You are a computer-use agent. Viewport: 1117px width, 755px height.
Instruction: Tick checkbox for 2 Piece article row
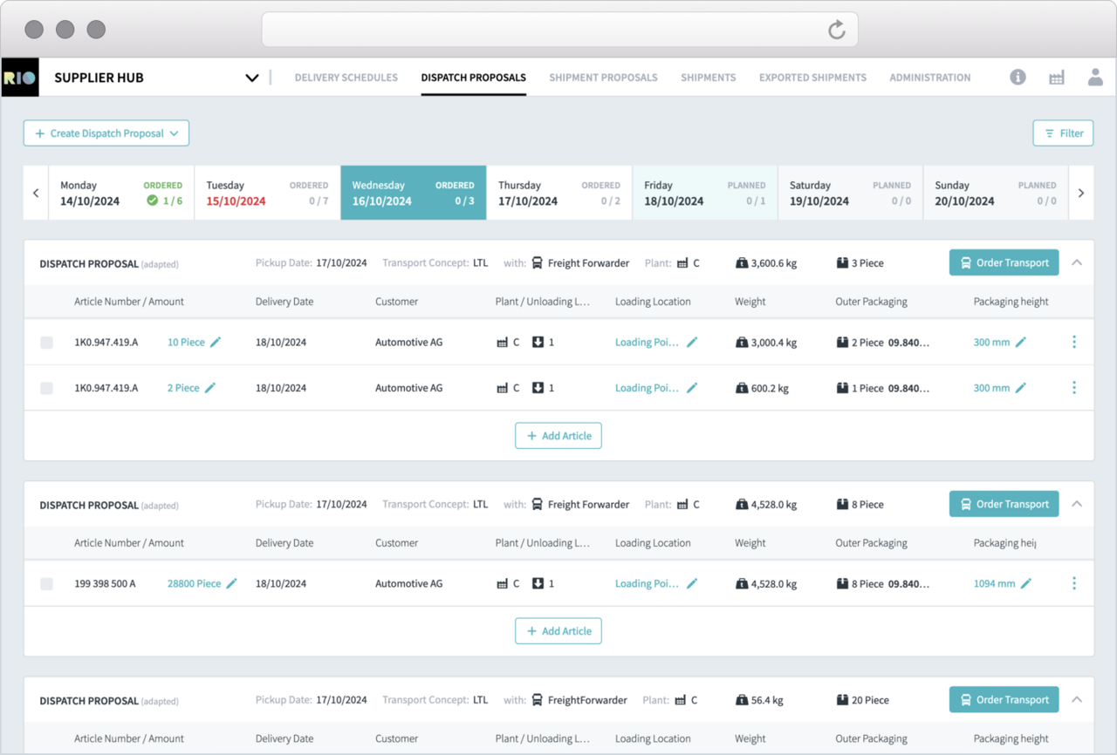pyautogui.click(x=46, y=388)
